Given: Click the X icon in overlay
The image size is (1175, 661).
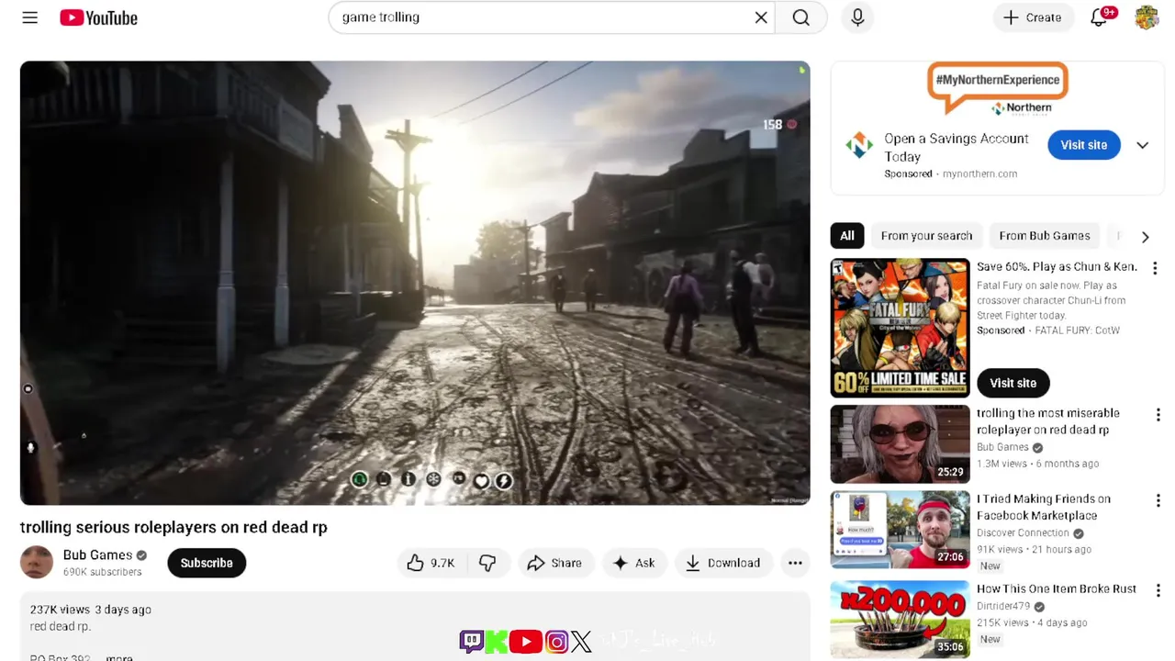Looking at the screenshot, I should (581, 642).
